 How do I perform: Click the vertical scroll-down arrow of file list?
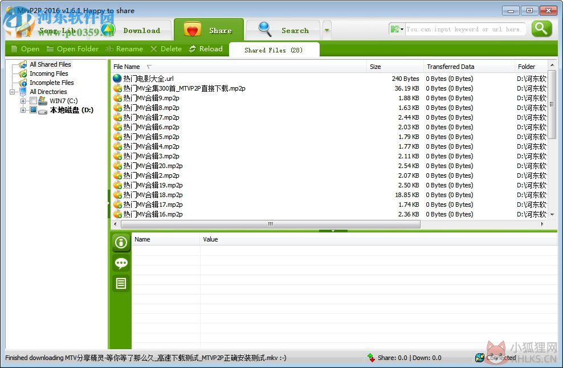point(552,214)
